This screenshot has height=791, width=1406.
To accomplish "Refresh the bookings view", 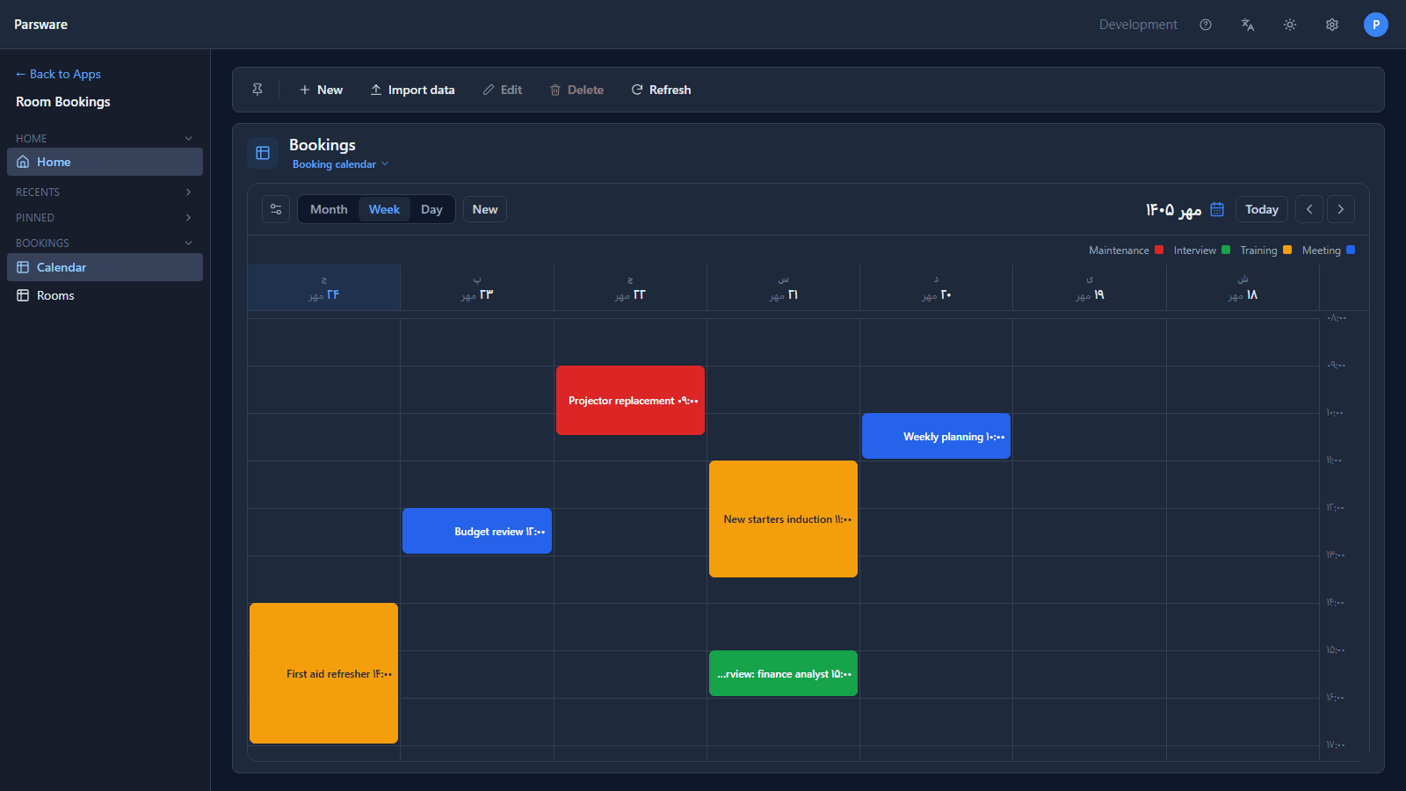I will point(661,90).
